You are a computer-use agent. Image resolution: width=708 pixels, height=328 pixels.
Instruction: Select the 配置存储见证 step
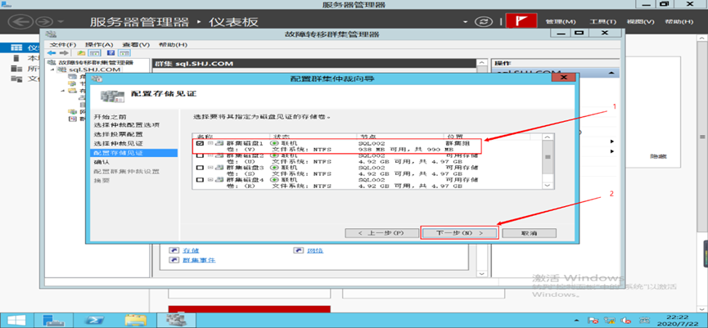click(133, 153)
